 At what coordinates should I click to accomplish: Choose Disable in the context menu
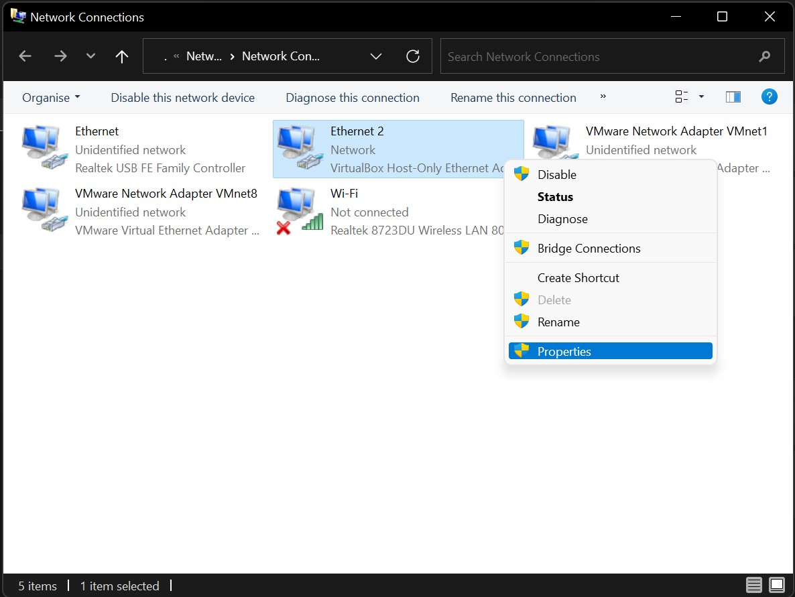coord(611,174)
